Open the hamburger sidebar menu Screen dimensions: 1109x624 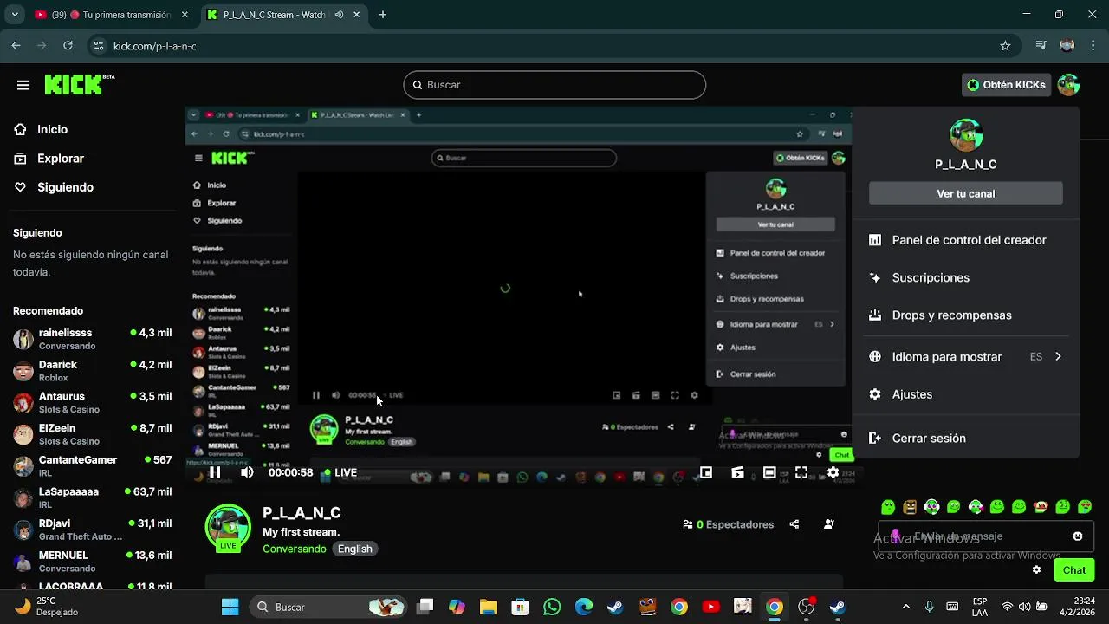click(x=23, y=85)
